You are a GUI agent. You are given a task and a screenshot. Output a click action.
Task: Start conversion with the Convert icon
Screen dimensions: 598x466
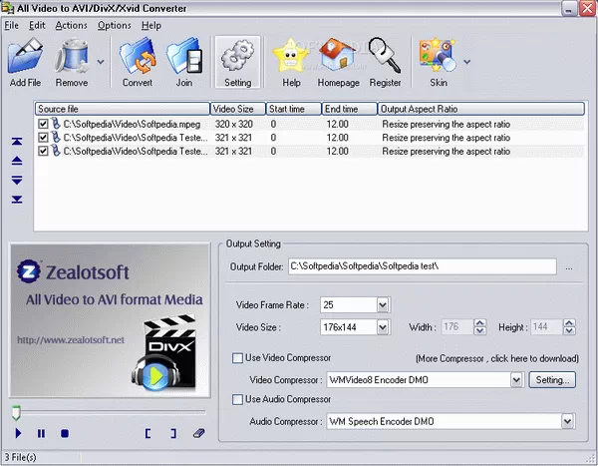pyautogui.click(x=138, y=57)
